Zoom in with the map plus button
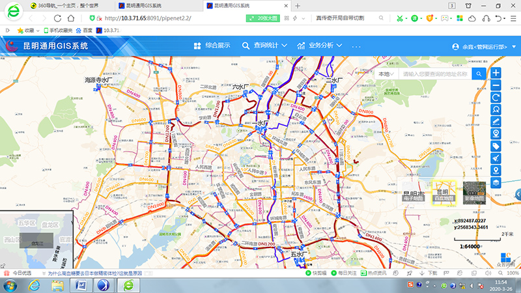This screenshot has width=521, height=293. click(496, 73)
